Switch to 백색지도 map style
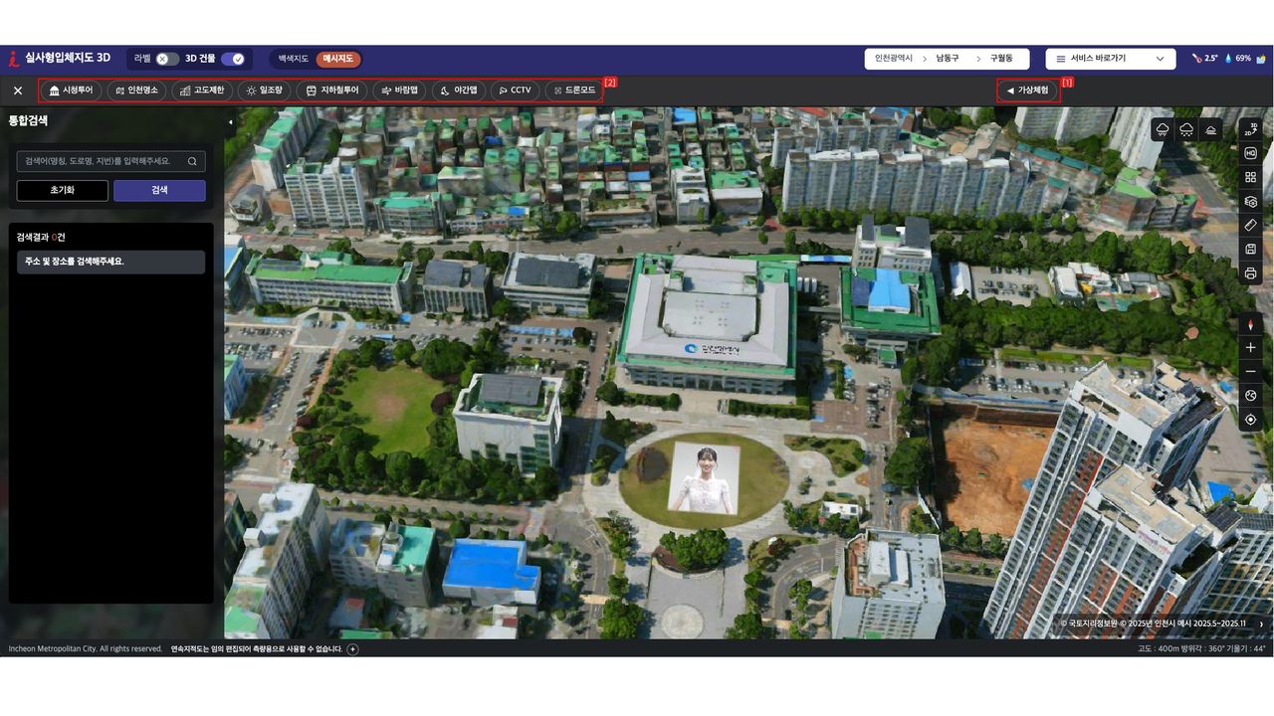Viewport: 1274px width, 716px height. (x=294, y=59)
